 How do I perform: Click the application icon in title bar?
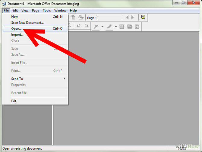[4, 4]
